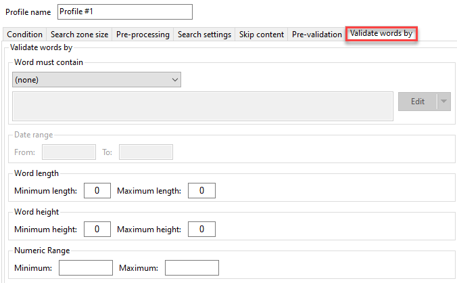Expand the Word must contain dropdown
Viewport: 457px width, 283px height.
(x=97, y=80)
